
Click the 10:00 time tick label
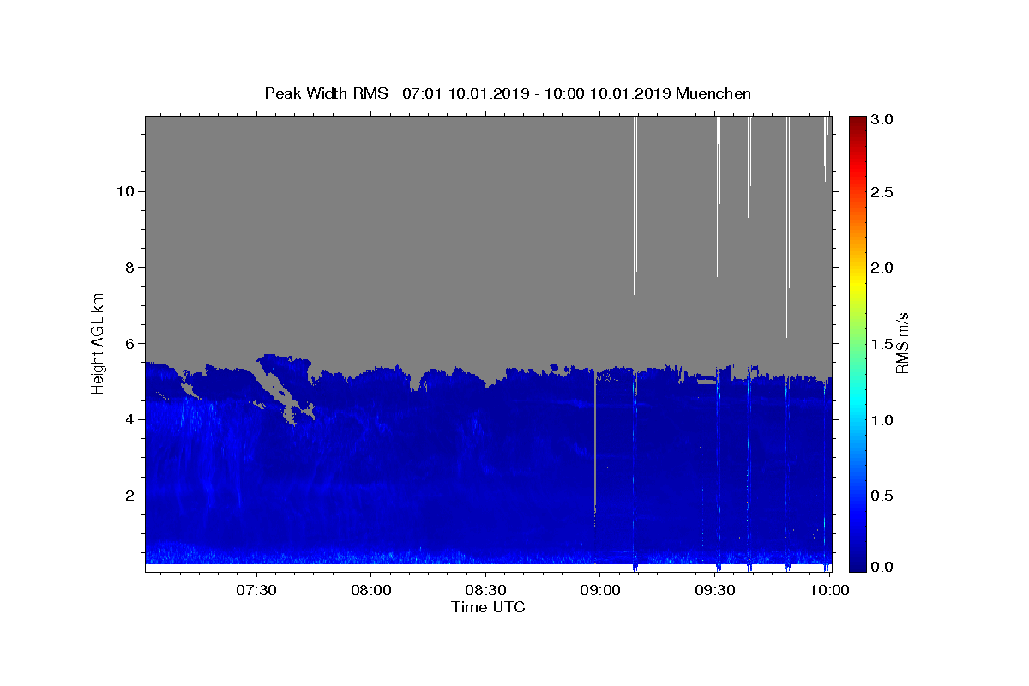[829, 591]
